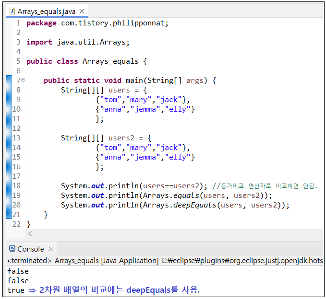326x299 pixels.
Task: Click variable 'users' on line 8
Action: [x=119, y=90]
